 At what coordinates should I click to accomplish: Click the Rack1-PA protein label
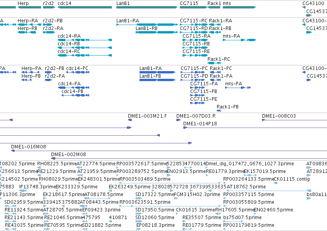221,76
